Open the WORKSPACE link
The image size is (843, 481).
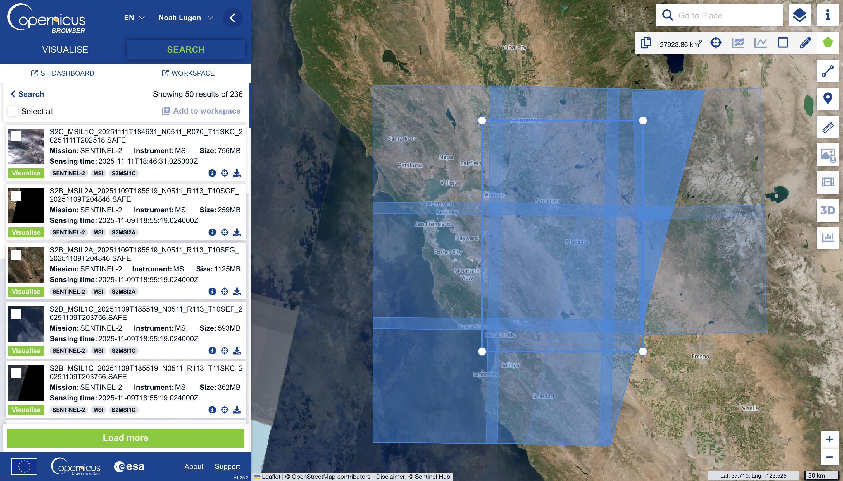188,73
